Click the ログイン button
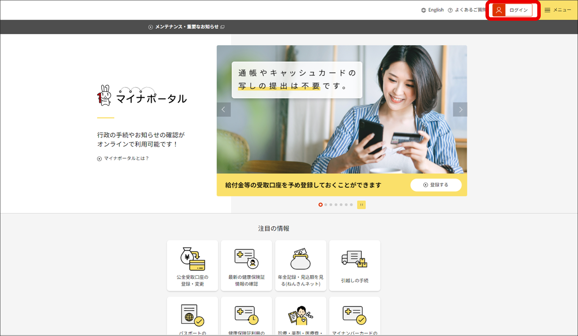 coord(513,10)
